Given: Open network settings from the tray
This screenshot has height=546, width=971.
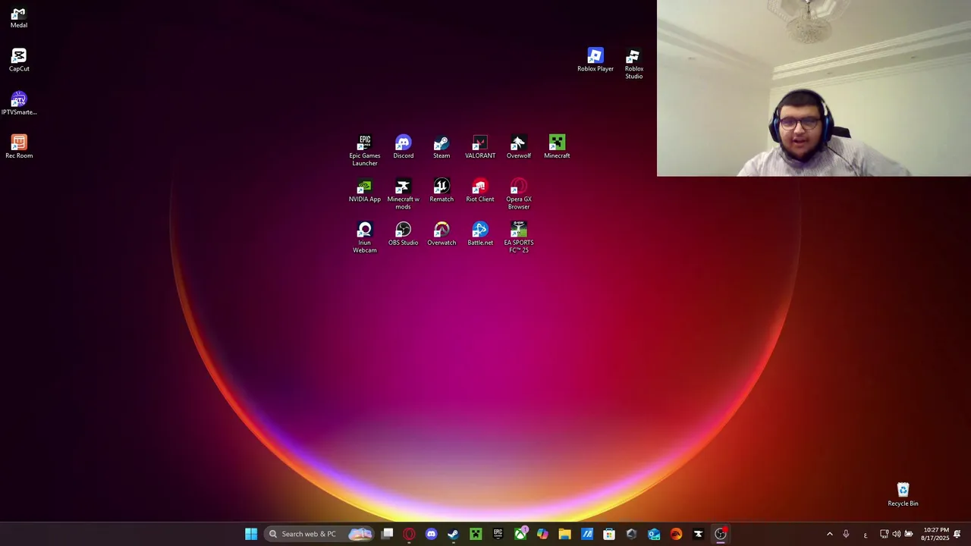Looking at the screenshot, I should [x=884, y=534].
